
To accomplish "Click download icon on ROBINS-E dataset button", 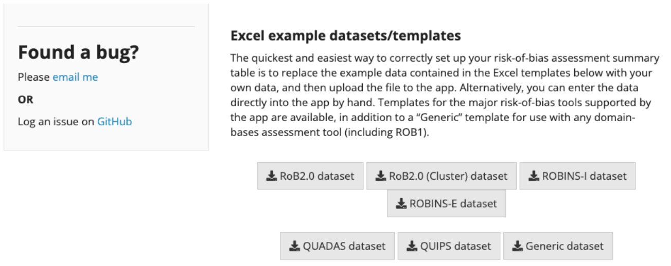I will pyautogui.click(x=401, y=204).
